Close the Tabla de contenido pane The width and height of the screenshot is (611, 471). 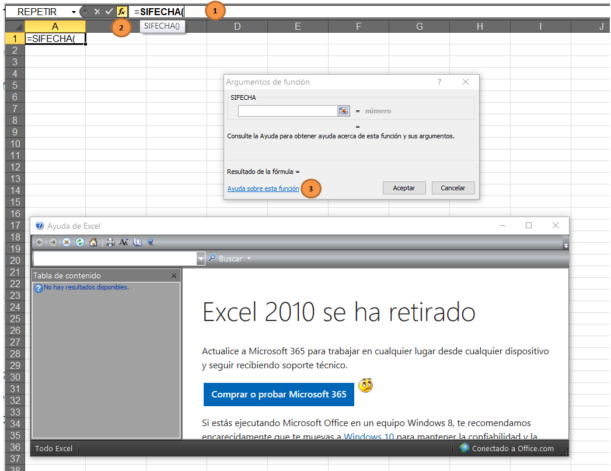click(174, 276)
